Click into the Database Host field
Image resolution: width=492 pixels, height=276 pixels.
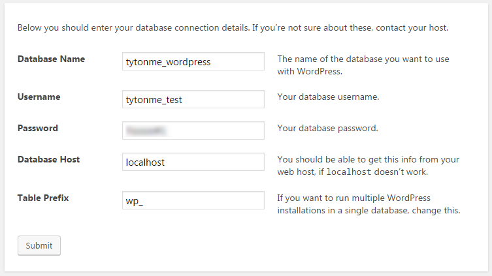click(x=193, y=162)
